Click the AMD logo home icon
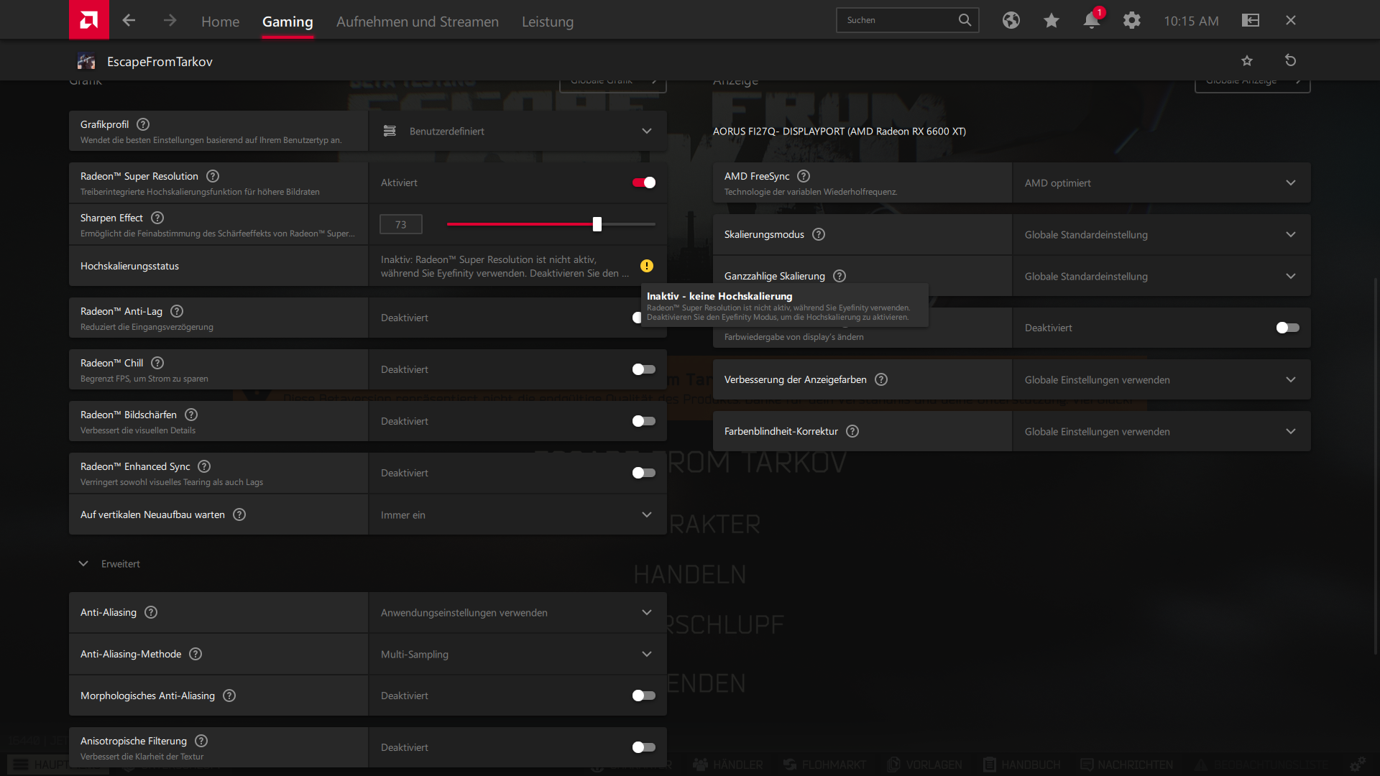Viewport: 1380px width, 776px height. coord(88,20)
